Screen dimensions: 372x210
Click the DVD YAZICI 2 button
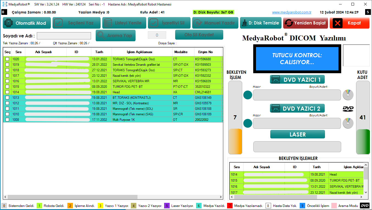pos(297,108)
